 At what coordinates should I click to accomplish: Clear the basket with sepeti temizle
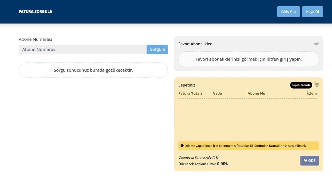(x=301, y=85)
